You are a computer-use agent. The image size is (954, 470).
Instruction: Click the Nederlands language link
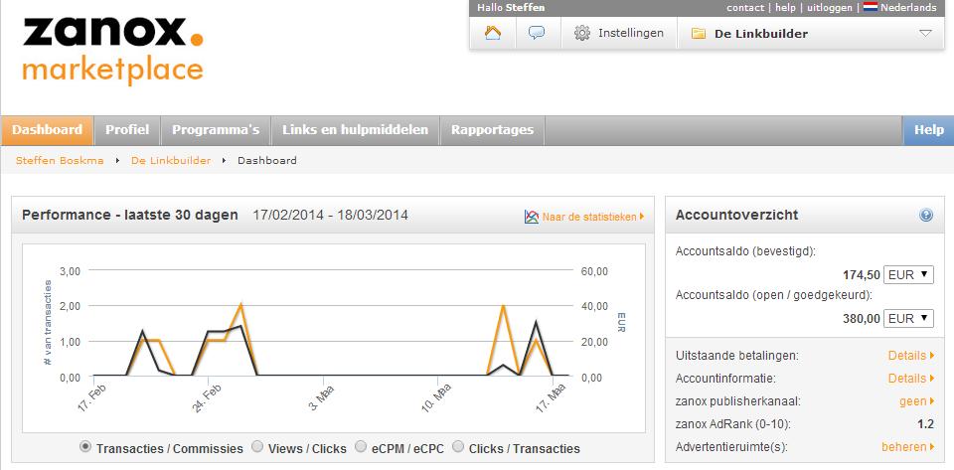coord(908,8)
